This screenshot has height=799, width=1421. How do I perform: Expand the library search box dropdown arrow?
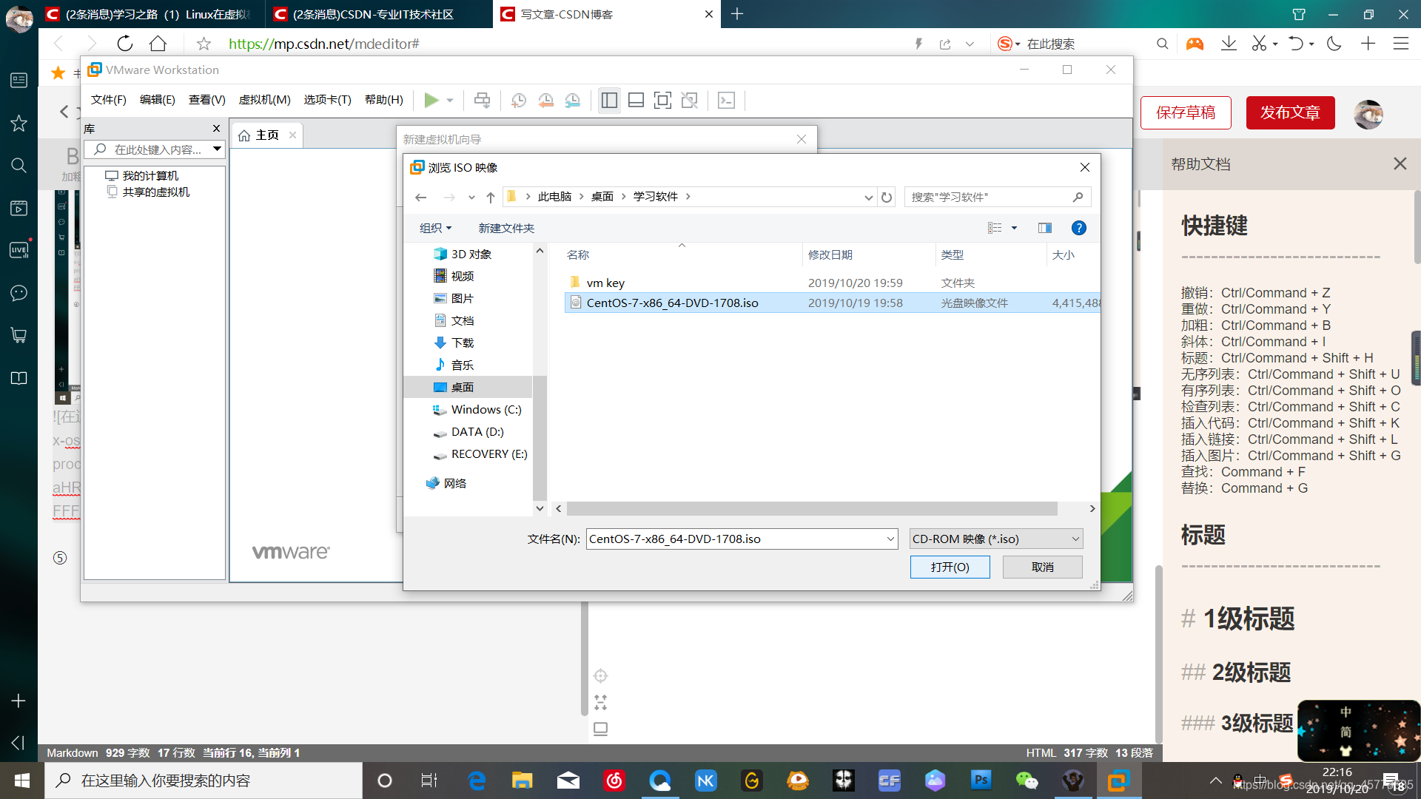[x=218, y=149]
